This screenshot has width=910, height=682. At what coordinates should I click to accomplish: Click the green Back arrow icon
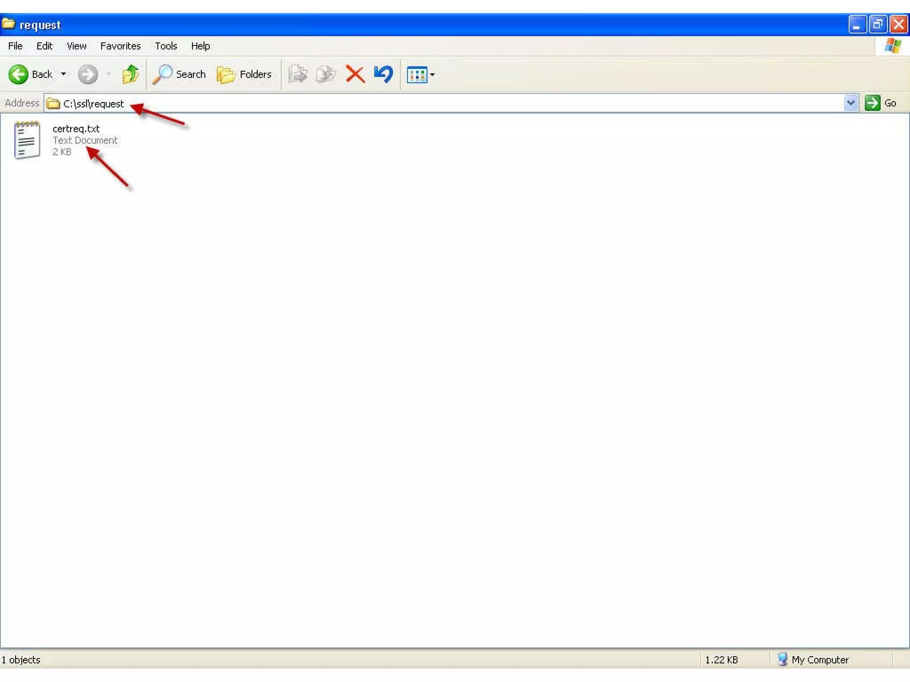tap(18, 74)
